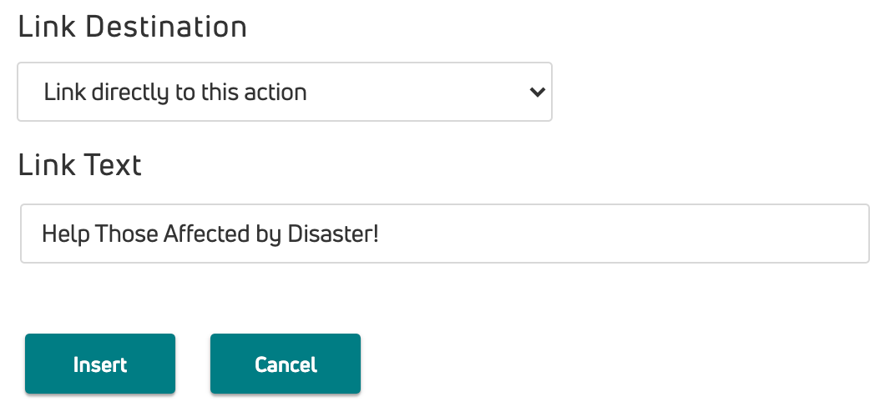This screenshot has width=885, height=407.
Task: Click the empty area of Link Text field
Action: [626, 234]
